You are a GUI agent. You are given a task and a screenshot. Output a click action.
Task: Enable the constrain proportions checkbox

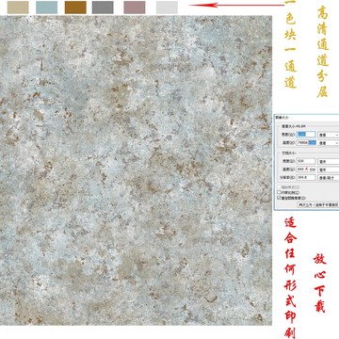pos(279,192)
